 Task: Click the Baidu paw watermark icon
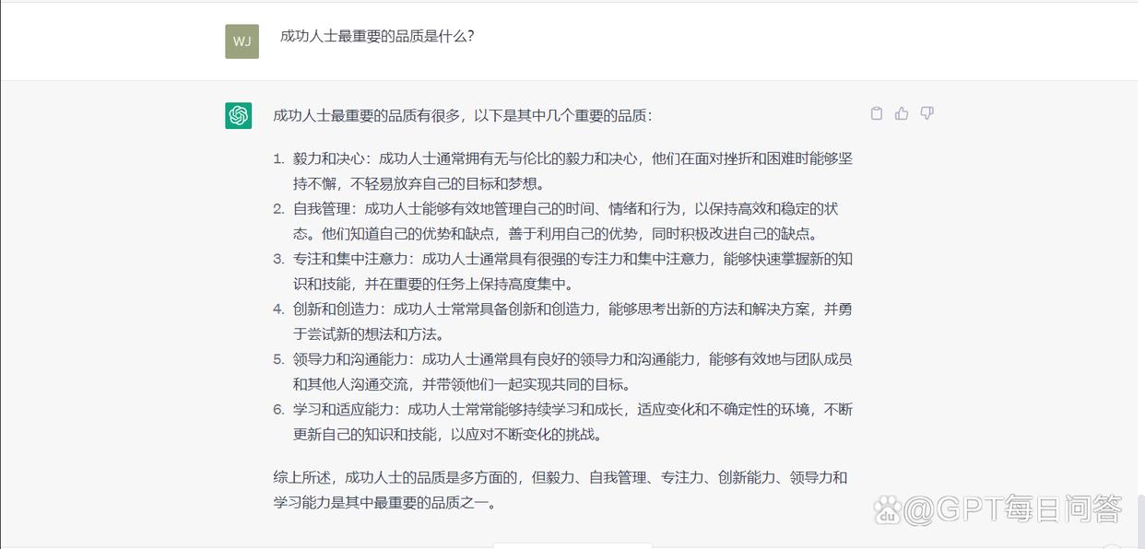click(x=887, y=508)
